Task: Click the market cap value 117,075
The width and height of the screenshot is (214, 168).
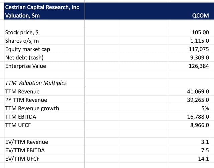Action: click(x=199, y=49)
